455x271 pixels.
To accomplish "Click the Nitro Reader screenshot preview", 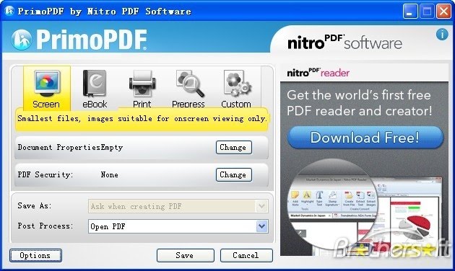I will [365, 207].
